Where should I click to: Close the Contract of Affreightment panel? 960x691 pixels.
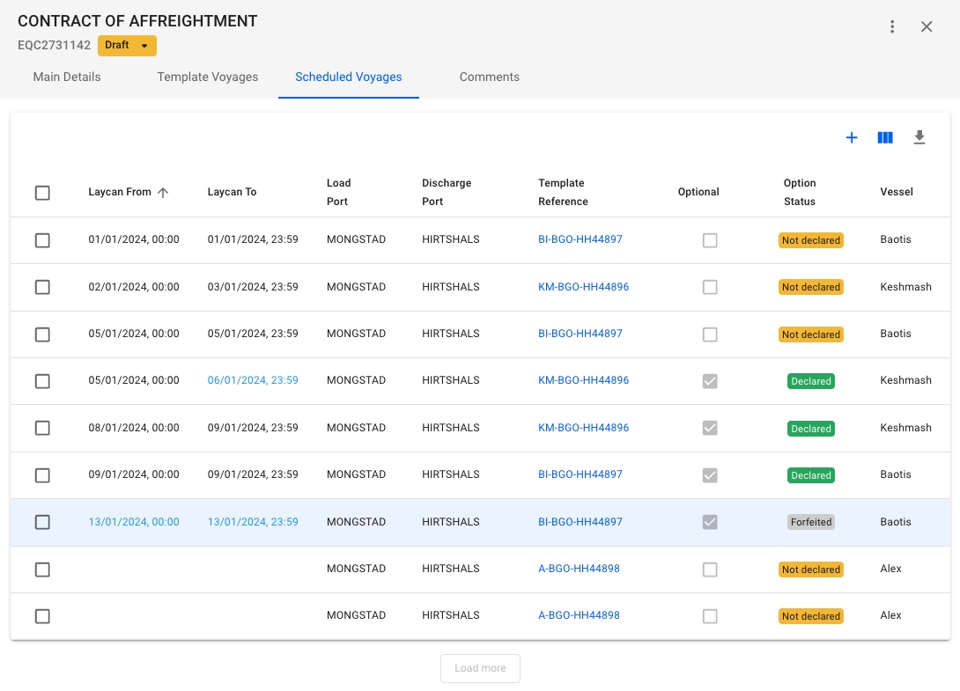(927, 26)
